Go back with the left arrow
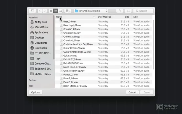The width and height of the screenshot is (182, 114). tap(40, 11)
